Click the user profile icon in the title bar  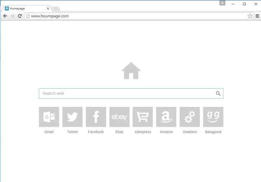point(222,3)
